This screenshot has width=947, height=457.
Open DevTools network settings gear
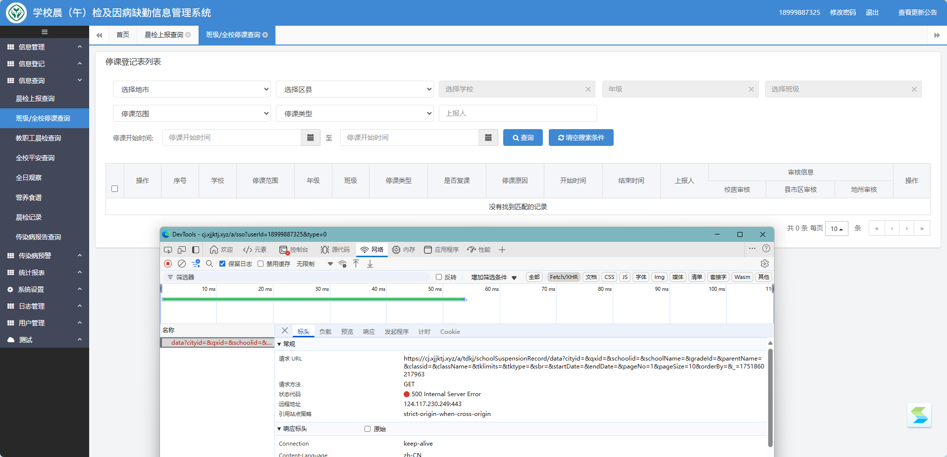coord(764,264)
